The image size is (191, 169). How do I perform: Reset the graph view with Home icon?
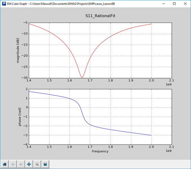[x=5, y=164]
